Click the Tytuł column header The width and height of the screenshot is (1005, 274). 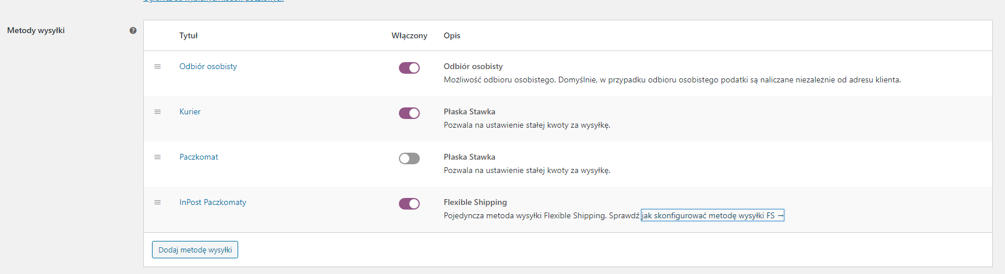[188, 35]
